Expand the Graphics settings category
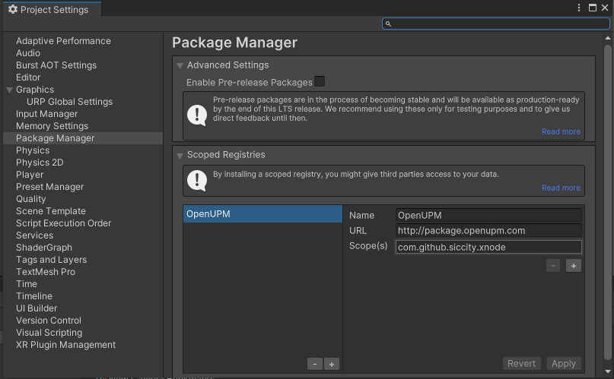614x379 pixels. (9, 90)
